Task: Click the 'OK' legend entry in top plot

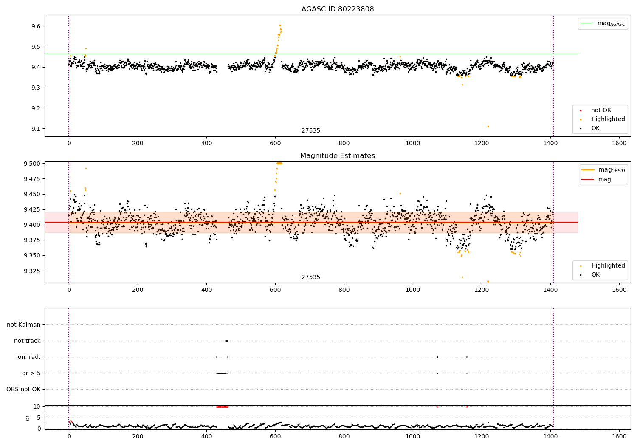Action: [x=590, y=128]
